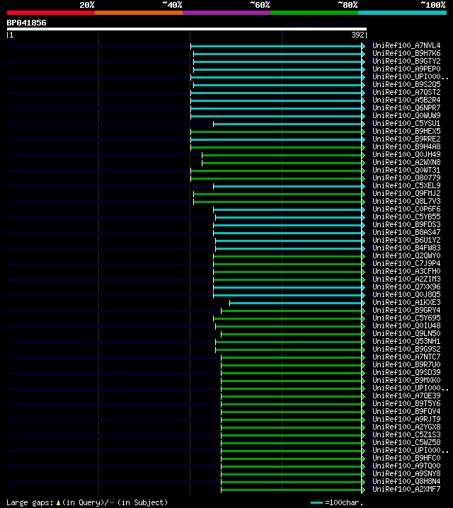Click the purple ~60% identity legend segment
This screenshot has height=508, width=453.
click(226, 13)
